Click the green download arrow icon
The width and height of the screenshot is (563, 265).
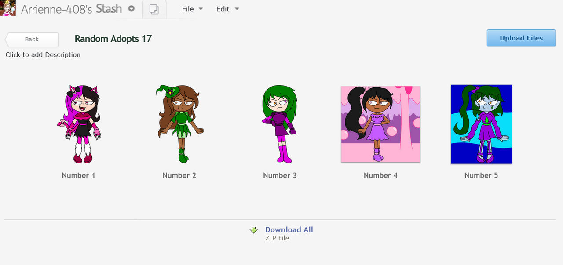pos(253,230)
